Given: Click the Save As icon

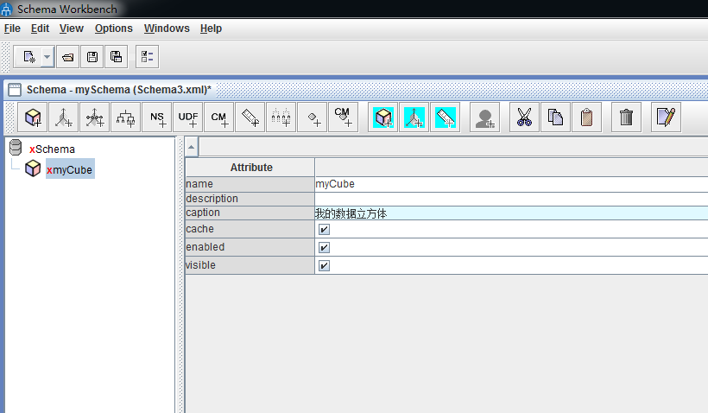Looking at the screenshot, I should (116, 57).
